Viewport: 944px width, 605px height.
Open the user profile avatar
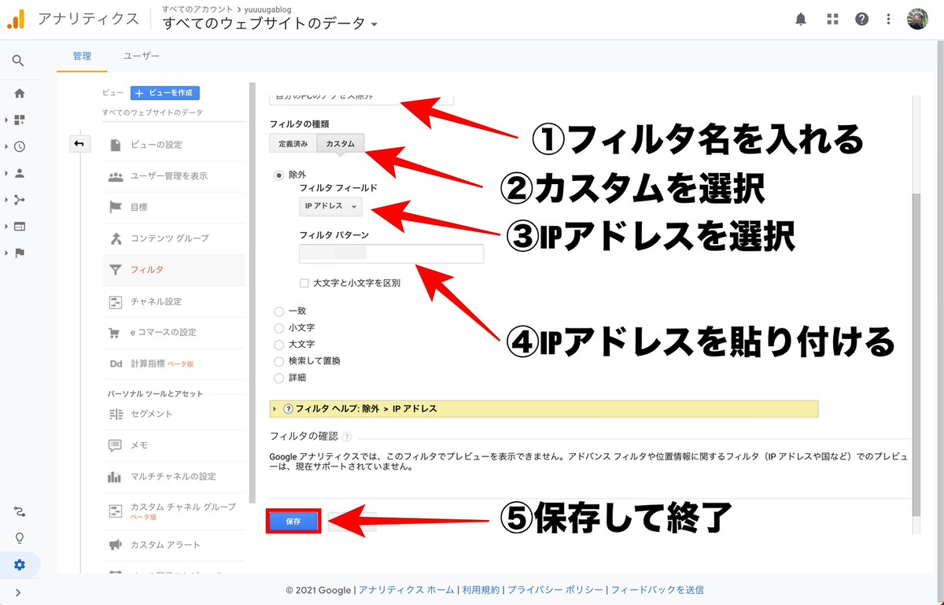pyautogui.click(x=917, y=19)
